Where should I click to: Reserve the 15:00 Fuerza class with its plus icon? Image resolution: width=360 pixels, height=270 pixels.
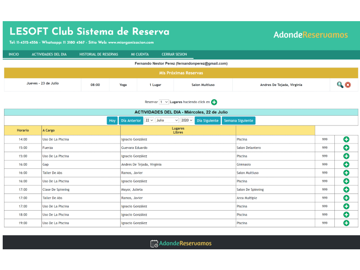346,148
